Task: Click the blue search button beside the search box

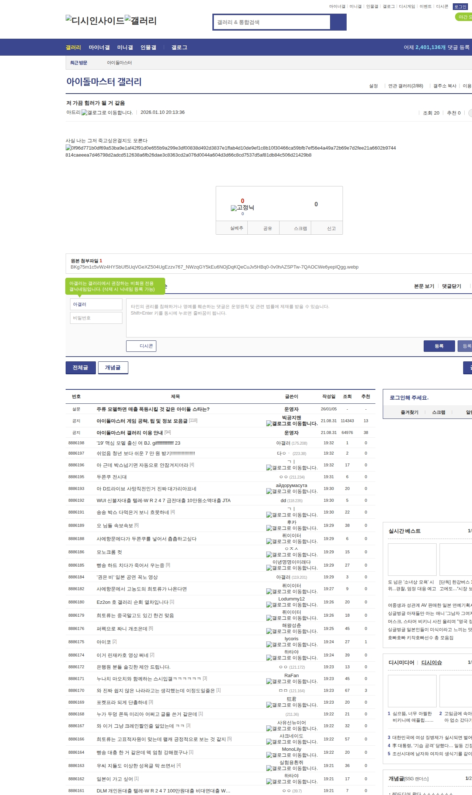Action: pos(338,22)
